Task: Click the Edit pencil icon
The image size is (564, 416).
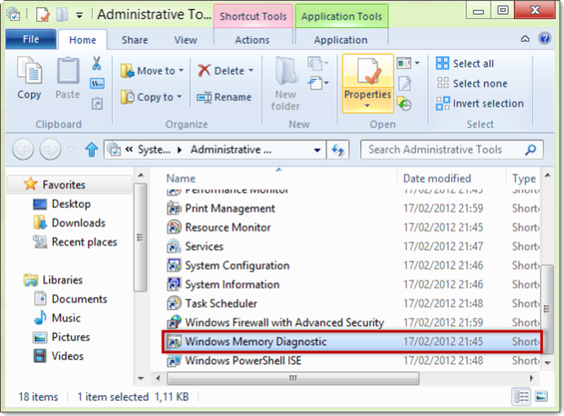Action: click(x=405, y=84)
